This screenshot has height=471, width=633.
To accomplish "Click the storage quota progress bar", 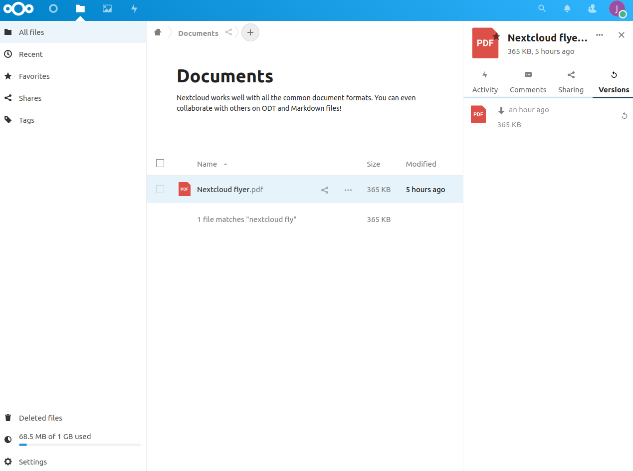I will (x=80, y=445).
